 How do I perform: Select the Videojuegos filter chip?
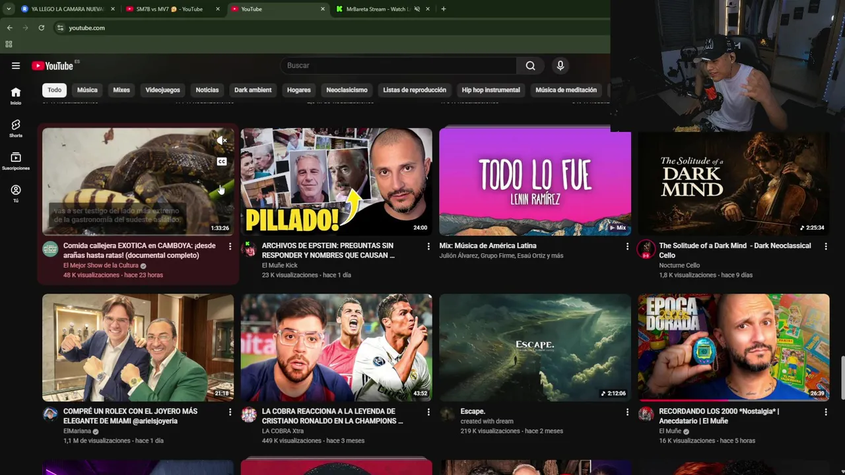pyautogui.click(x=162, y=90)
